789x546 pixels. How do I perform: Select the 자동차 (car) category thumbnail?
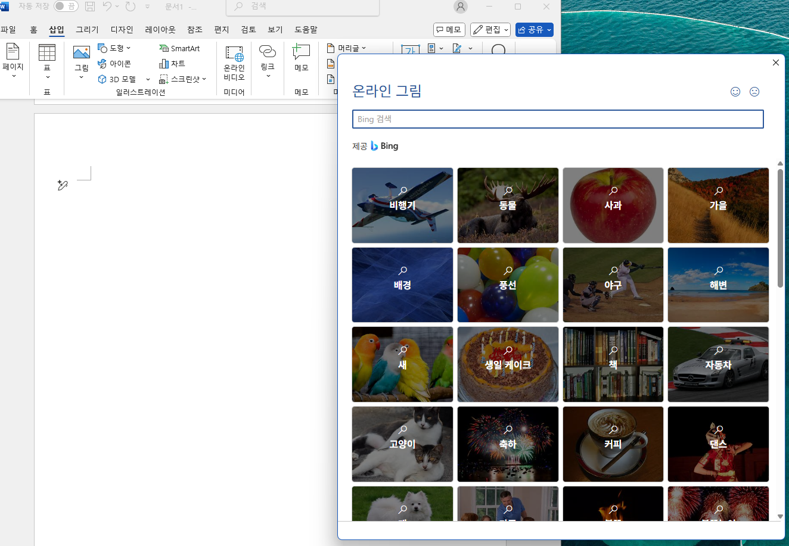[718, 364]
